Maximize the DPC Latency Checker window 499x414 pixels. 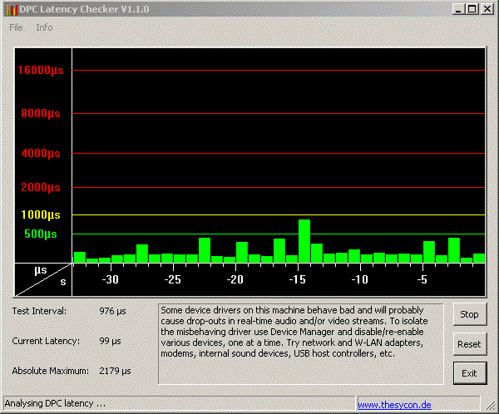tap(472, 9)
